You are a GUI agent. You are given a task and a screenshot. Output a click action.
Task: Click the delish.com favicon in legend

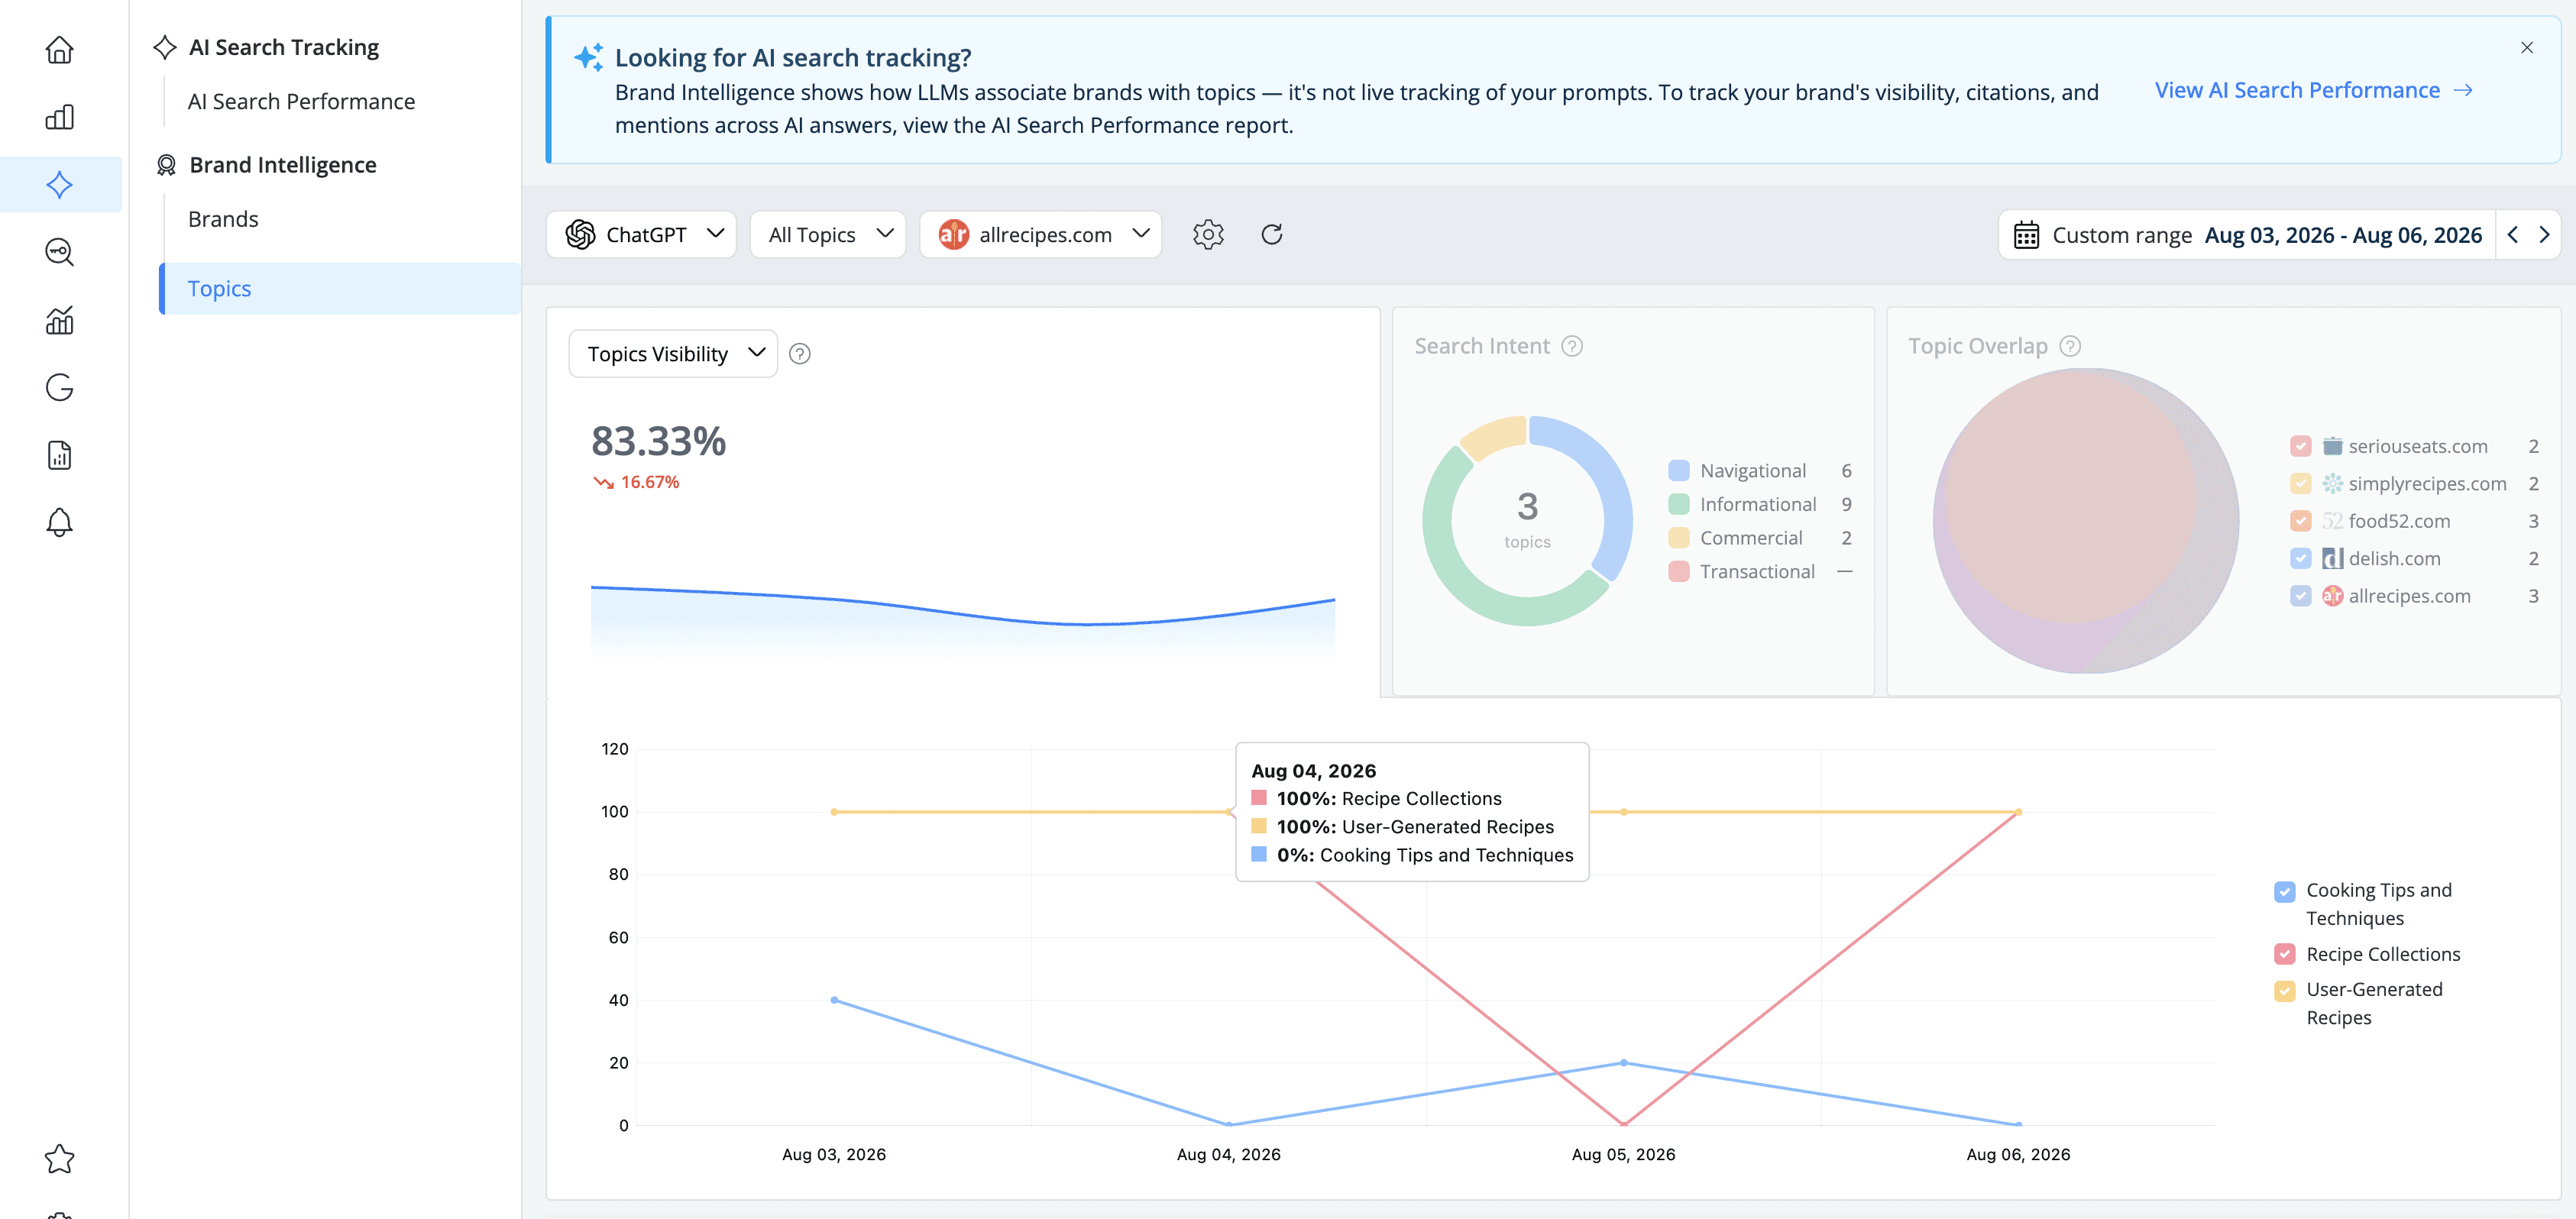pyautogui.click(x=2333, y=558)
